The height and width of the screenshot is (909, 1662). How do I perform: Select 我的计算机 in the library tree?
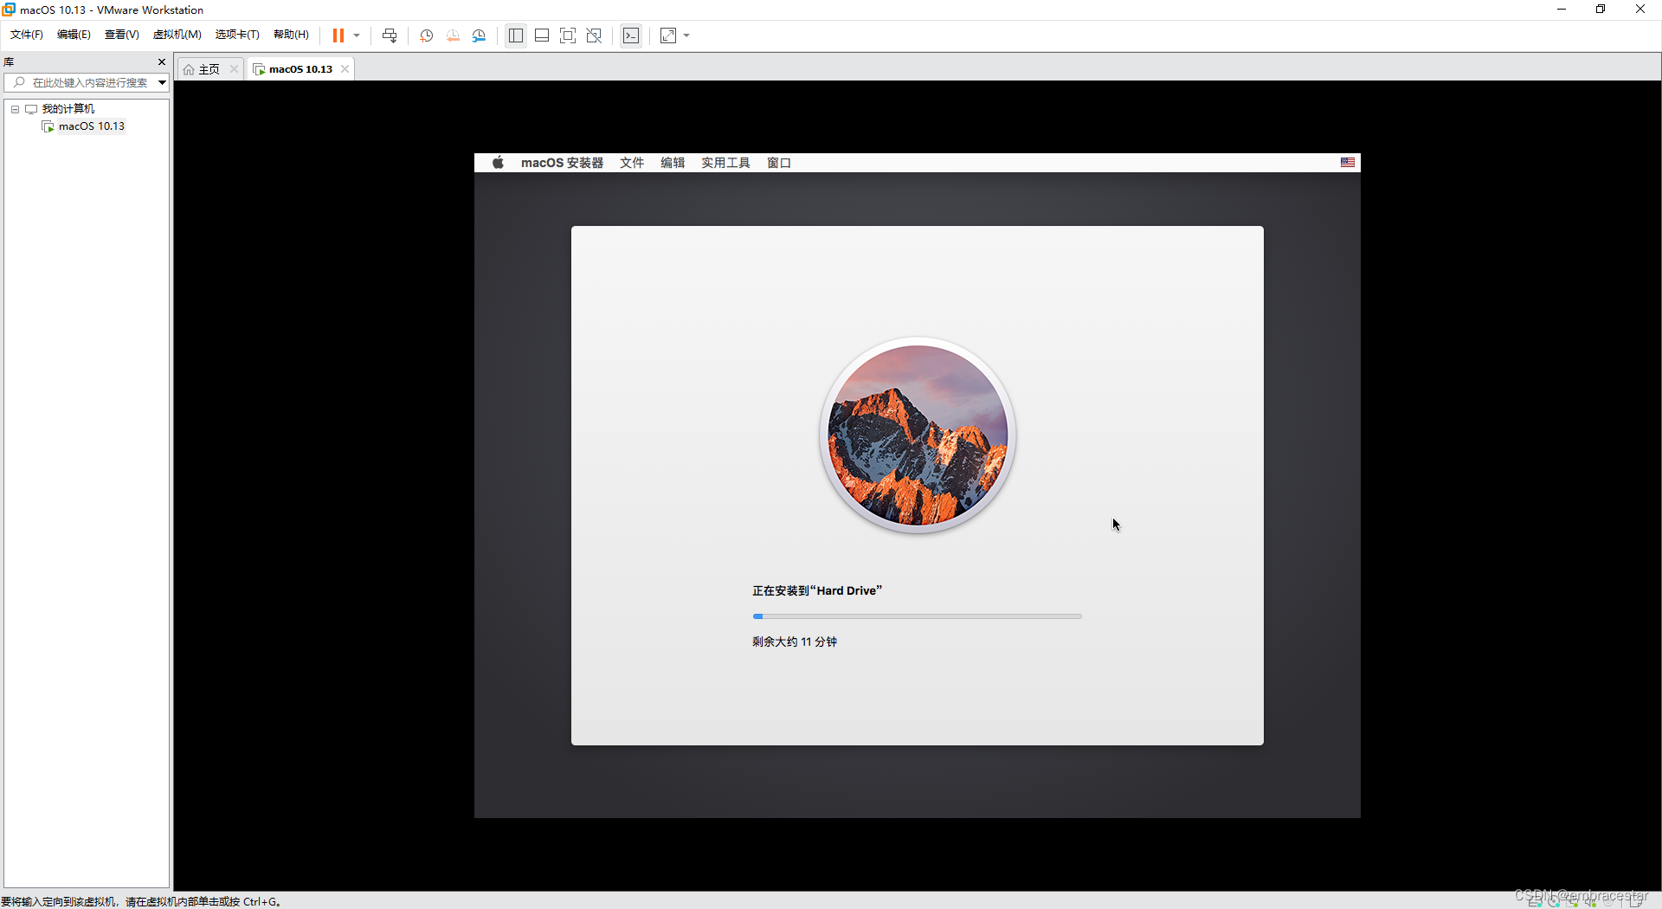point(68,109)
